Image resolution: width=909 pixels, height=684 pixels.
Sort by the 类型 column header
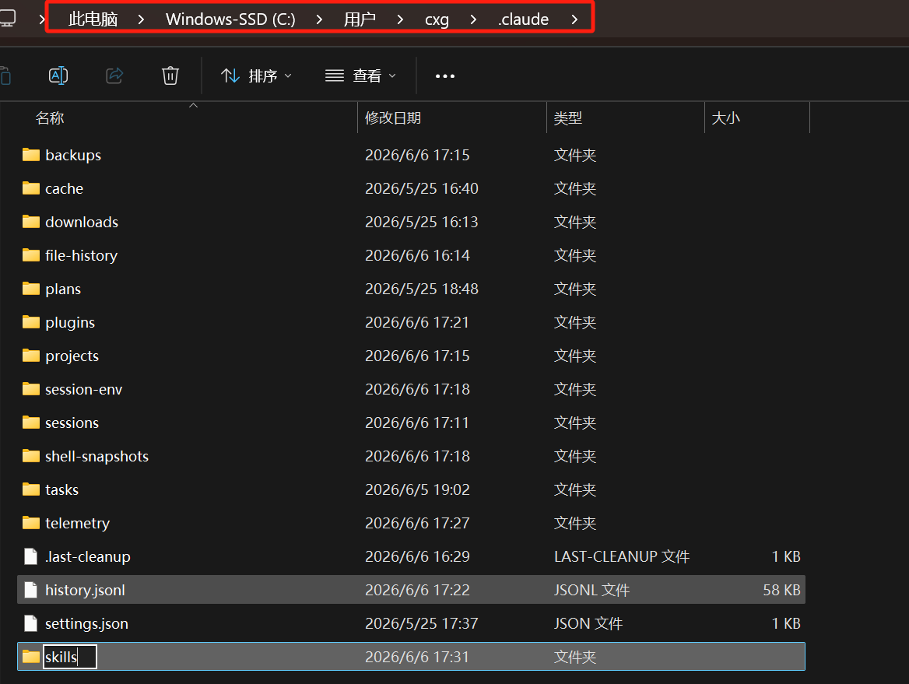point(567,118)
